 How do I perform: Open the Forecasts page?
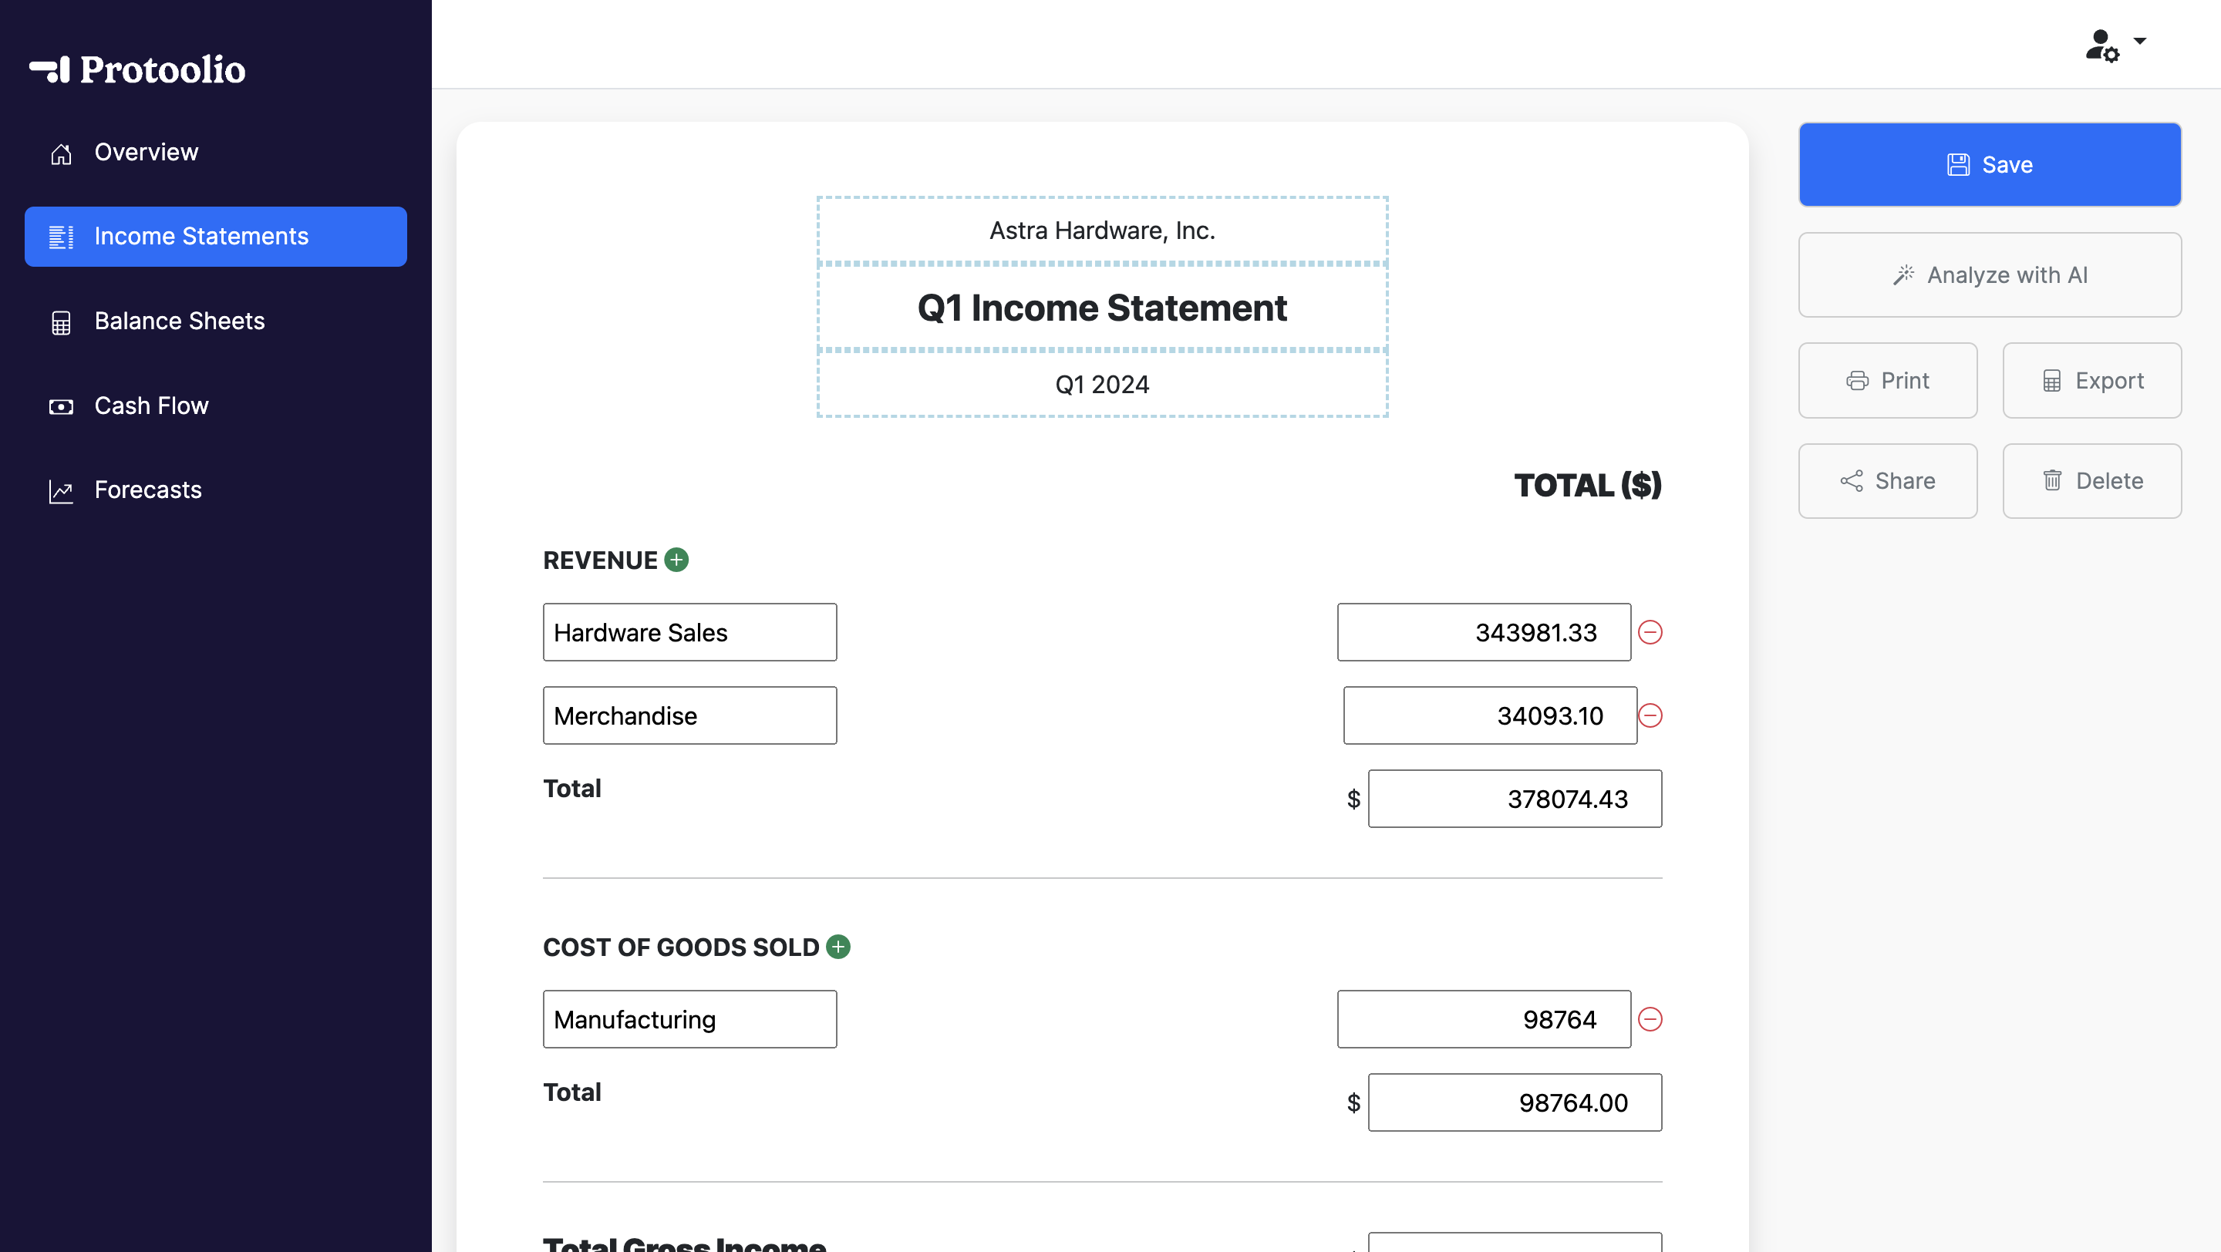pyautogui.click(x=147, y=490)
